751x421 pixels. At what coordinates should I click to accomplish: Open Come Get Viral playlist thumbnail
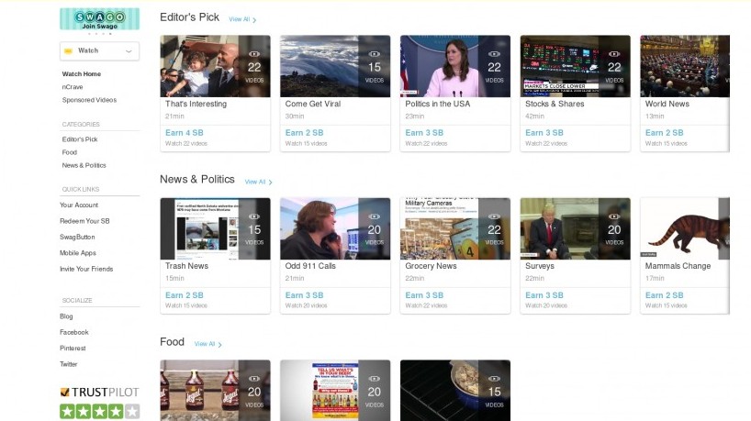335,66
